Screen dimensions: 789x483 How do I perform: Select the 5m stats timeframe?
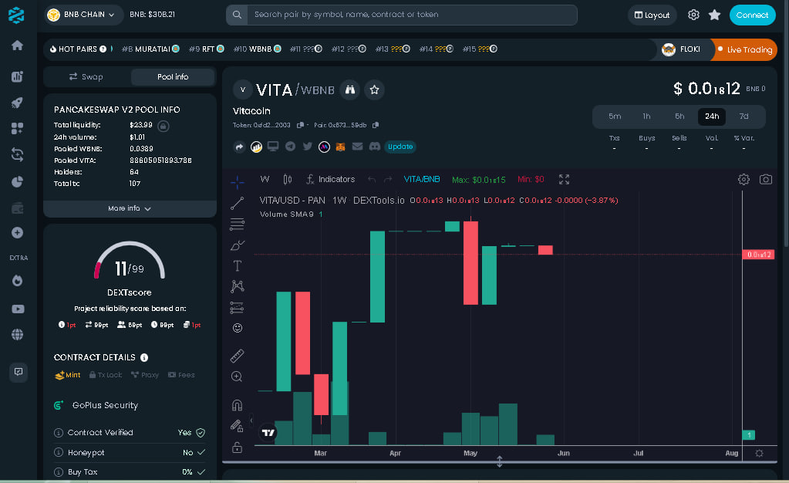click(x=615, y=117)
